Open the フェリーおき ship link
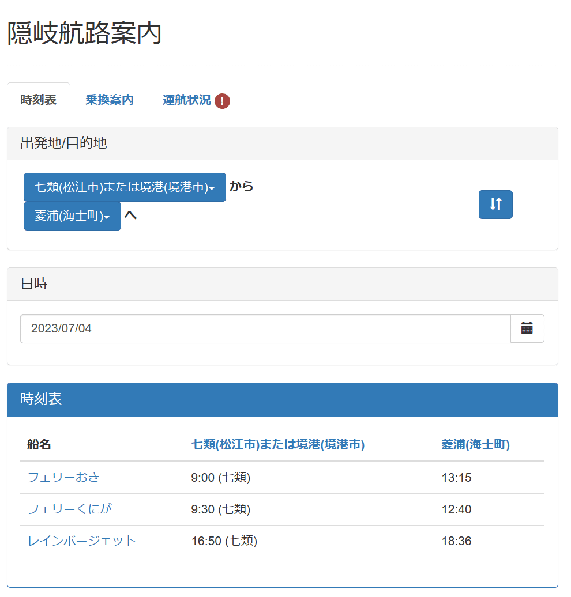The width and height of the screenshot is (571, 597). [63, 477]
